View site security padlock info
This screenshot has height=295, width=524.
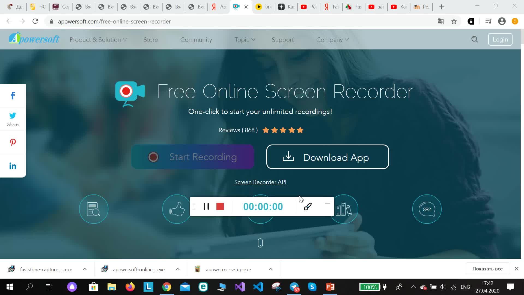coord(51,21)
